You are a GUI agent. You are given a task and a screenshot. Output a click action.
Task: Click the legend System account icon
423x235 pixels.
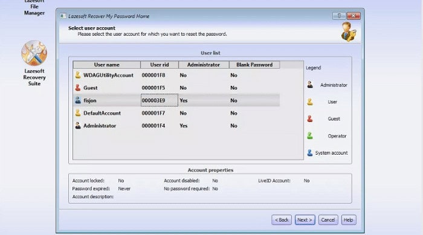310,153
